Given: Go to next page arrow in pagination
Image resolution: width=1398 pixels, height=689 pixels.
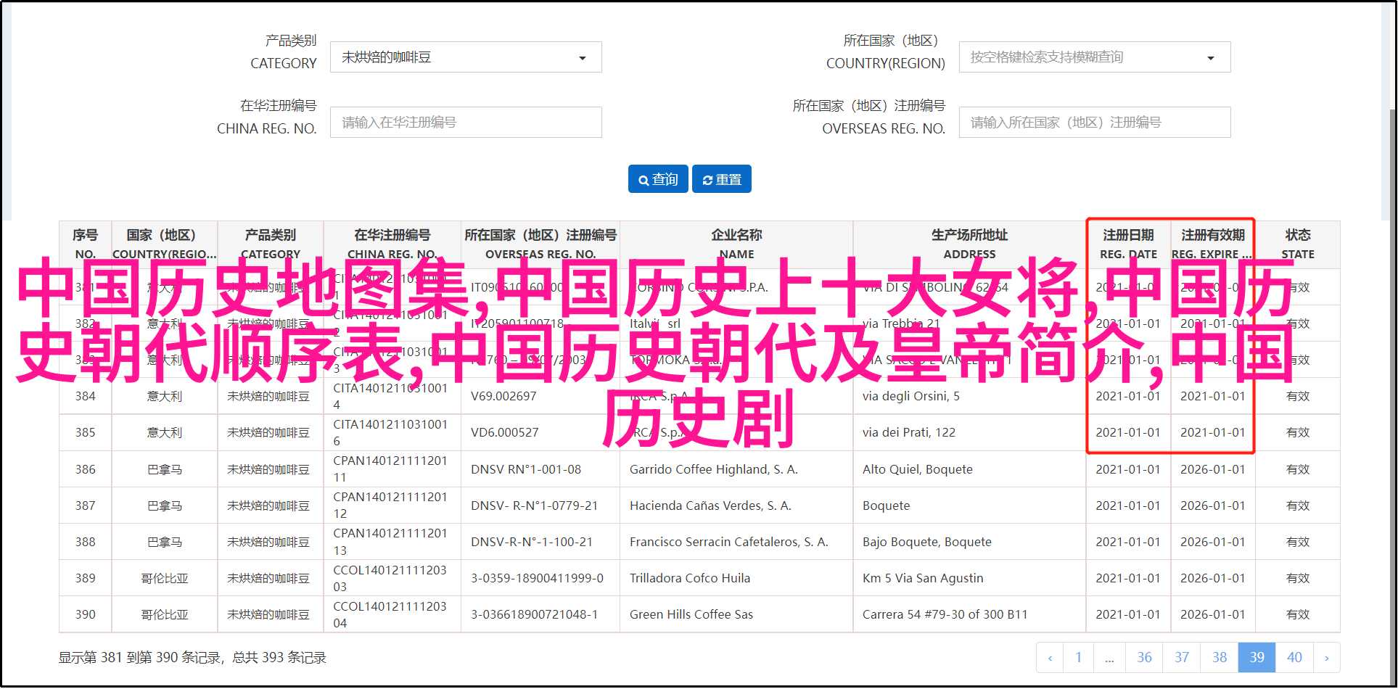Looking at the screenshot, I should (x=1326, y=658).
